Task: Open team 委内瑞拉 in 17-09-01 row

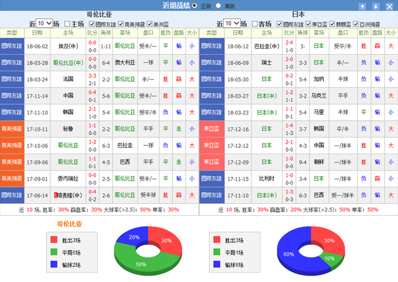Action: pos(68,179)
